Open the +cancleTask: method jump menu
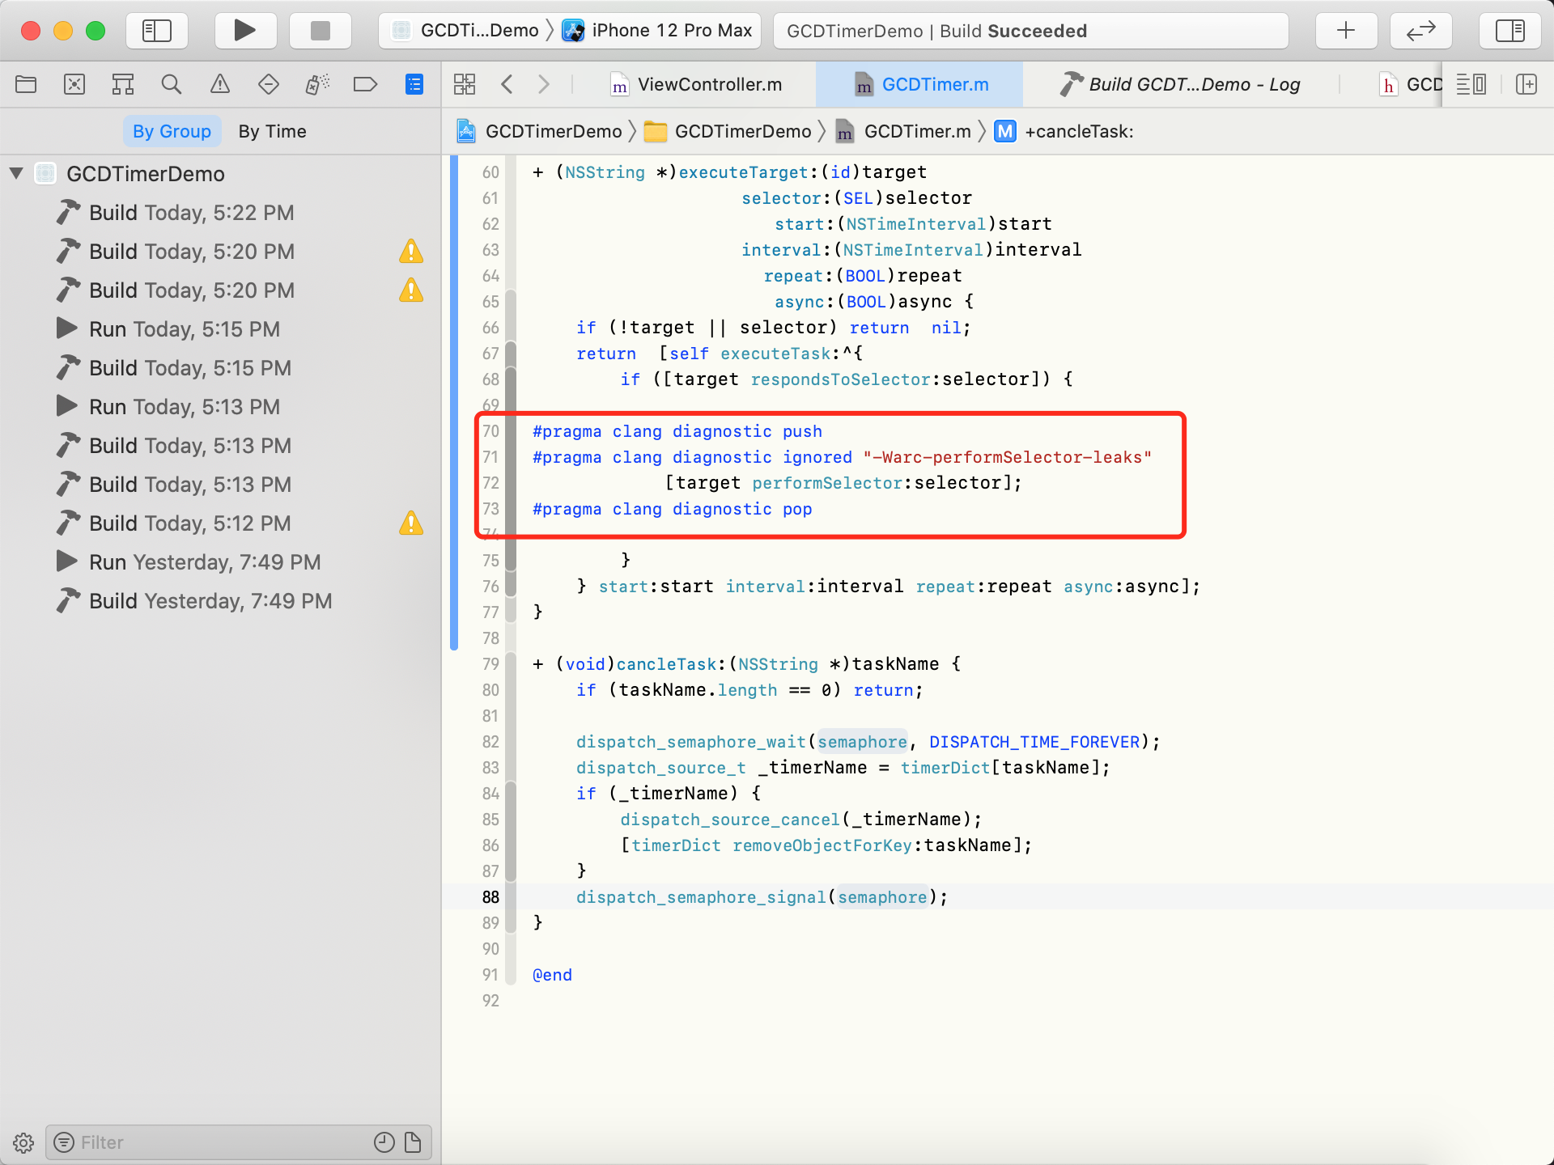This screenshot has width=1554, height=1165. [1078, 131]
